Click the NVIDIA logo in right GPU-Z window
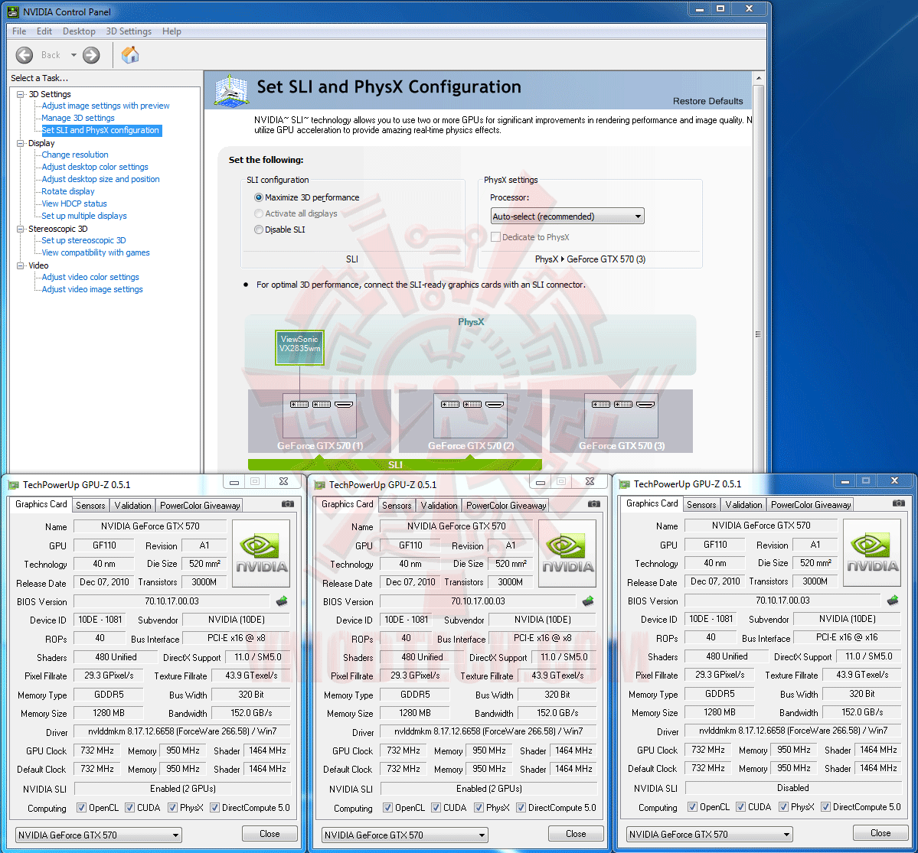The height and width of the screenshot is (853, 918). 872,553
